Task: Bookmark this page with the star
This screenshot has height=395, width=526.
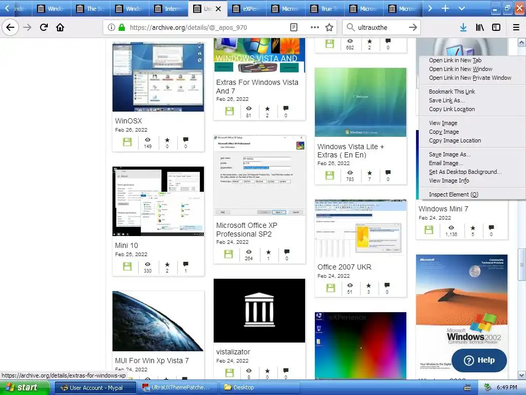Action: tap(329, 28)
